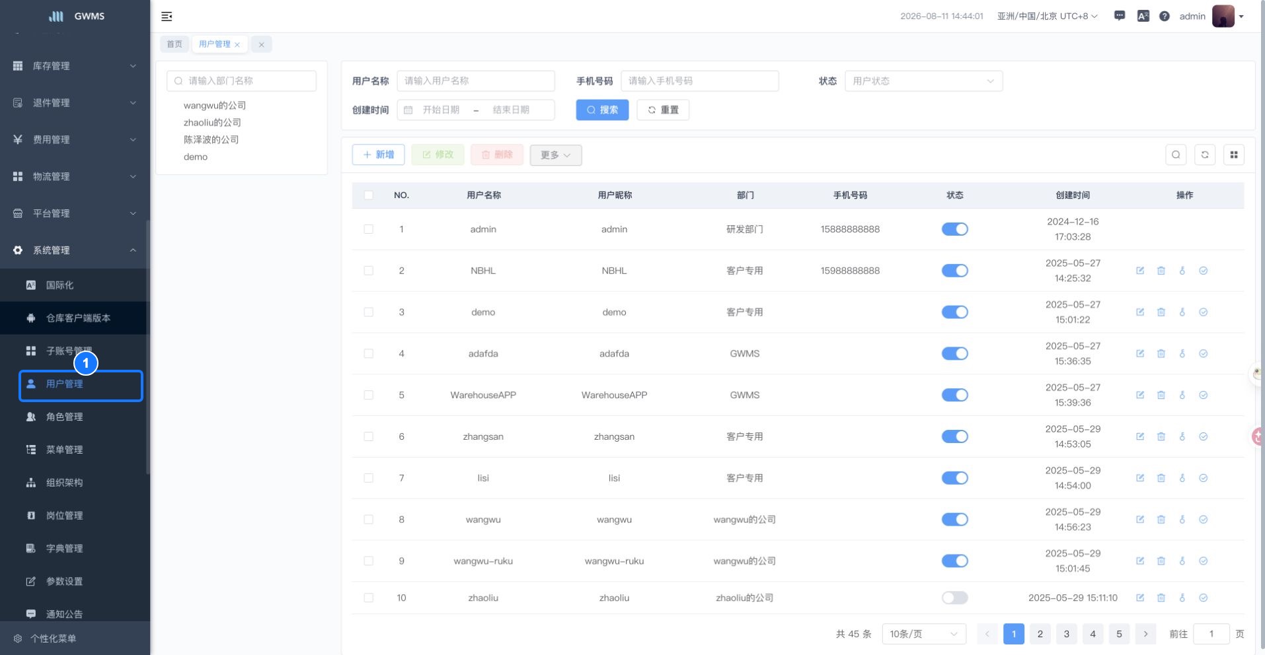Screen dimensions: 1265x655
Task: Check the checkbox for row 4 adafda
Action: 369,354
